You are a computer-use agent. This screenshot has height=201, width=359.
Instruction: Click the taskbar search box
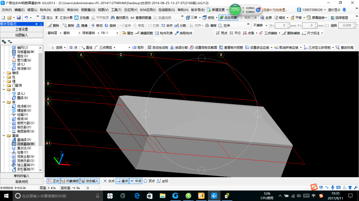pyautogui.click(x=57, y=196)
